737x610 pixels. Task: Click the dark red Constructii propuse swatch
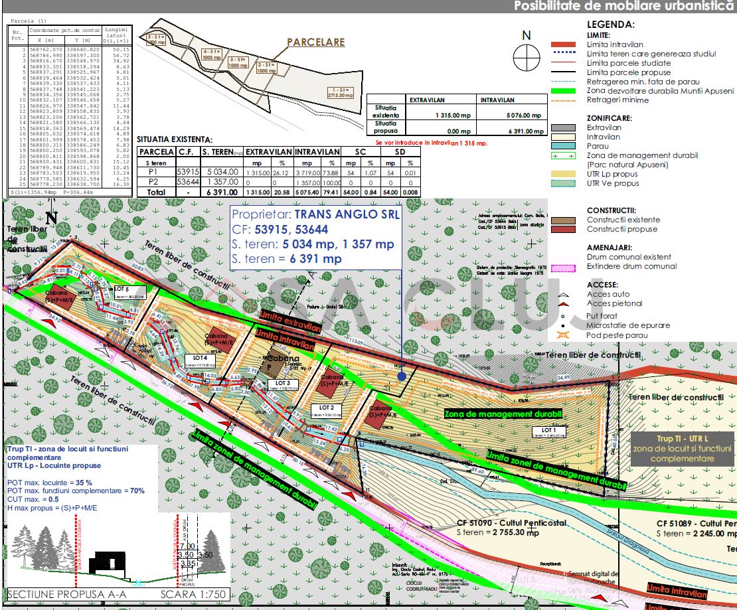[x=563, y=230]
